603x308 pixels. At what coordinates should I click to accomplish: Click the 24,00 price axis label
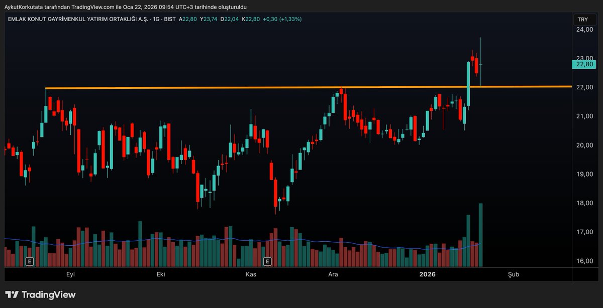584,30
